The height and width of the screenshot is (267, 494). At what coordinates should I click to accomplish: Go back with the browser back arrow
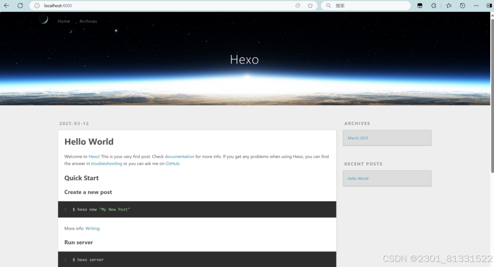pos(6,5)
